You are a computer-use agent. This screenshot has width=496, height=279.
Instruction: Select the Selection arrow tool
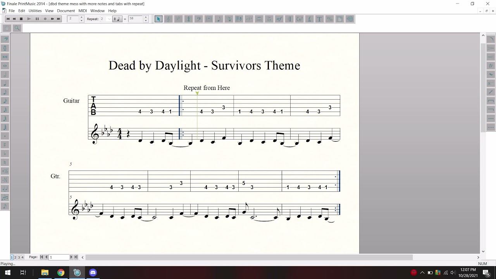pos(158,19)
